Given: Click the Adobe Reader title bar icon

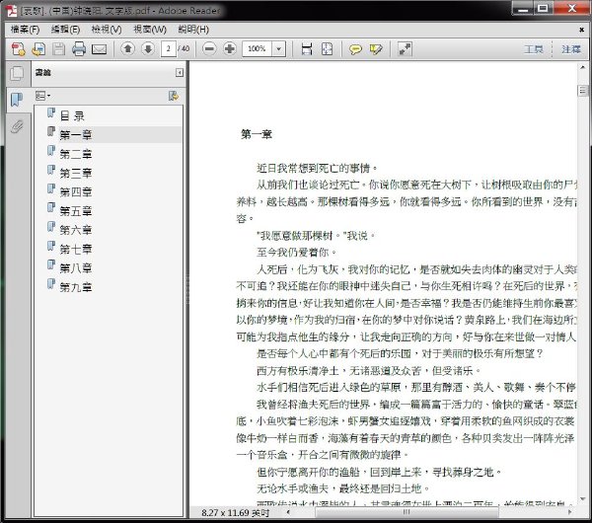Looking at the screenshot, I should click(11, 10).
